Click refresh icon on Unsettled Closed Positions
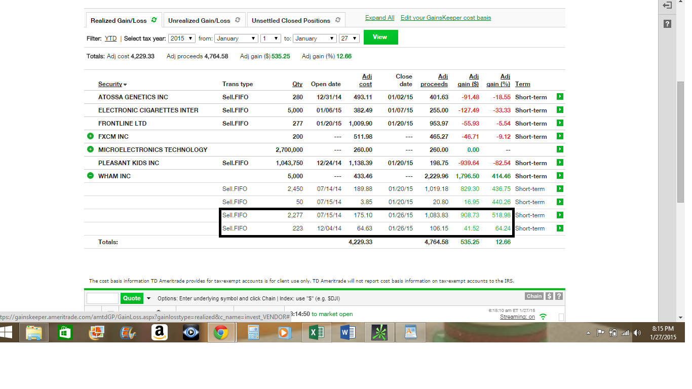Viewport: 692px width, 389px height. click(338, 20)
